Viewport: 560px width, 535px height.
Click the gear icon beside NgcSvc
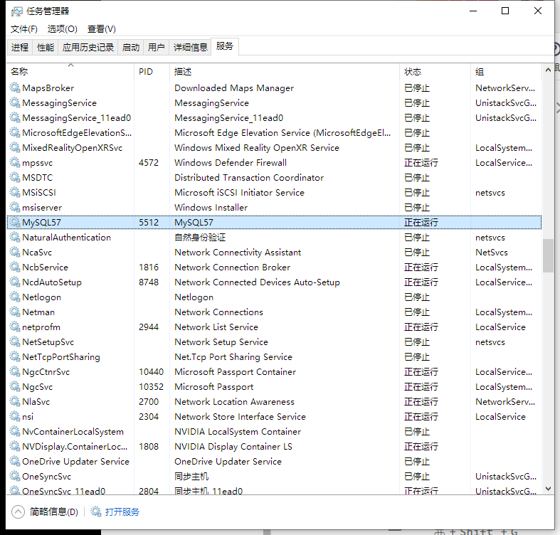coord(15,387)
